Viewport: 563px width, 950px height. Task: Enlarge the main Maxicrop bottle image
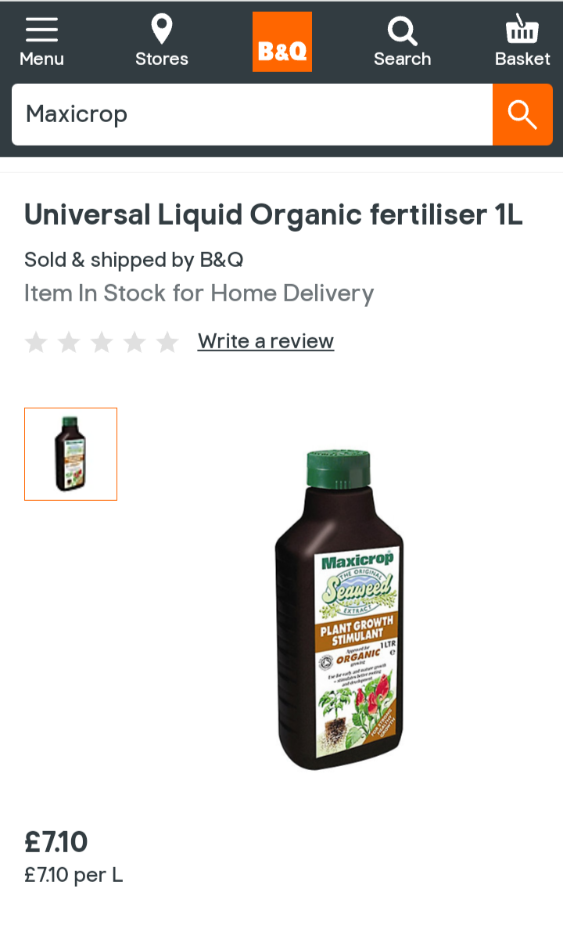339,610
